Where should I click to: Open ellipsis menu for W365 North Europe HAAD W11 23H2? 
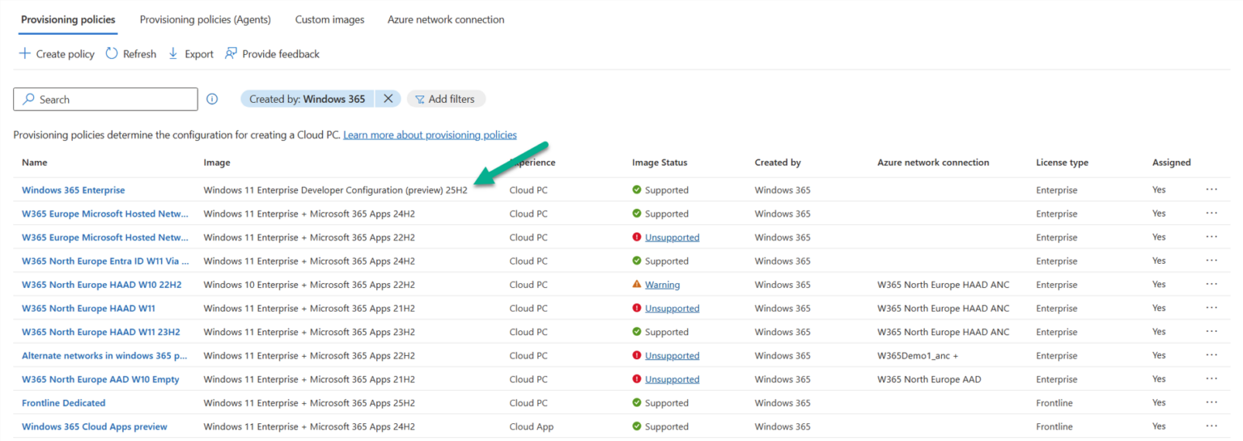[x=1211, y=332]
